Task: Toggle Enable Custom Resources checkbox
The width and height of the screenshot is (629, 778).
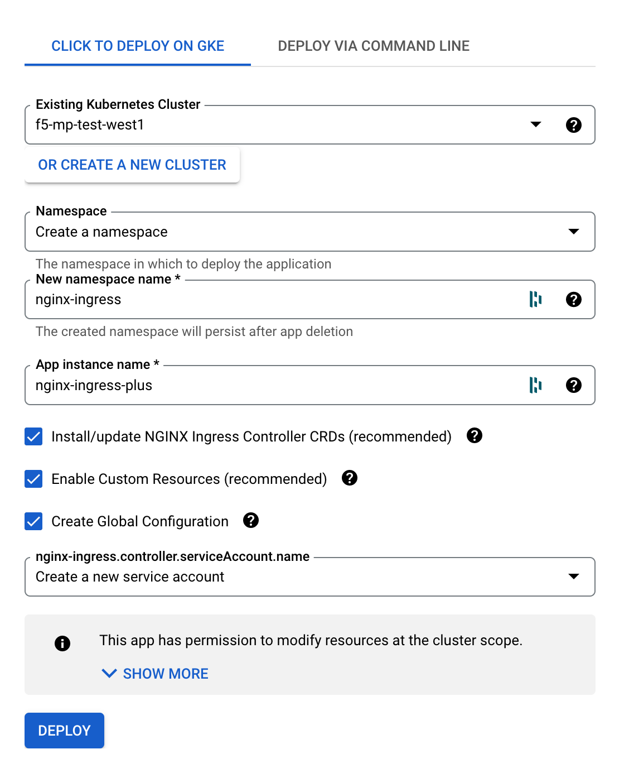Action: [x=33, y=479]
